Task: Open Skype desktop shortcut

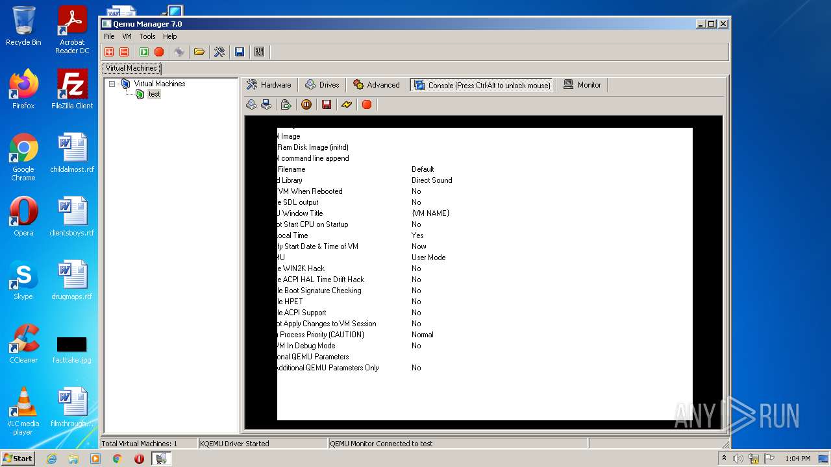Action: 23,280
